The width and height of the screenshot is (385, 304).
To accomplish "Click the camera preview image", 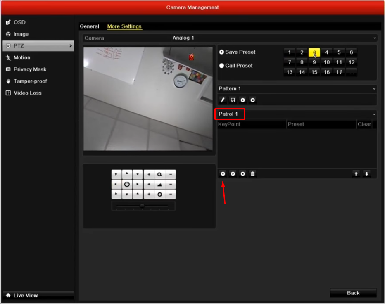I will [148, 99].
